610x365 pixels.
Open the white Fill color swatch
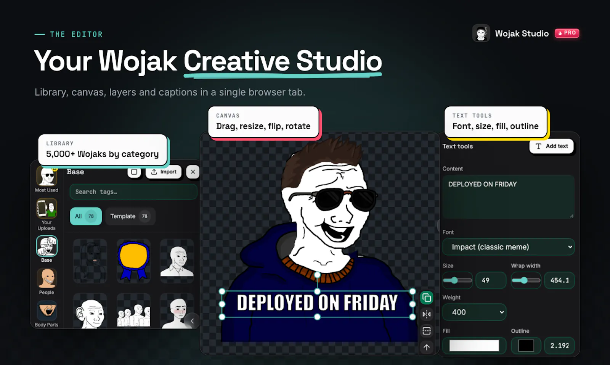474,346
